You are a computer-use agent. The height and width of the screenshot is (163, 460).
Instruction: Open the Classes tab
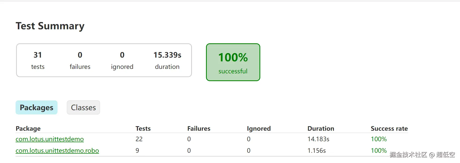83,107
